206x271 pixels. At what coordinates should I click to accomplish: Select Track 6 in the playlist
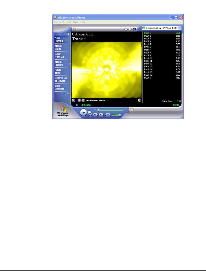162,47
